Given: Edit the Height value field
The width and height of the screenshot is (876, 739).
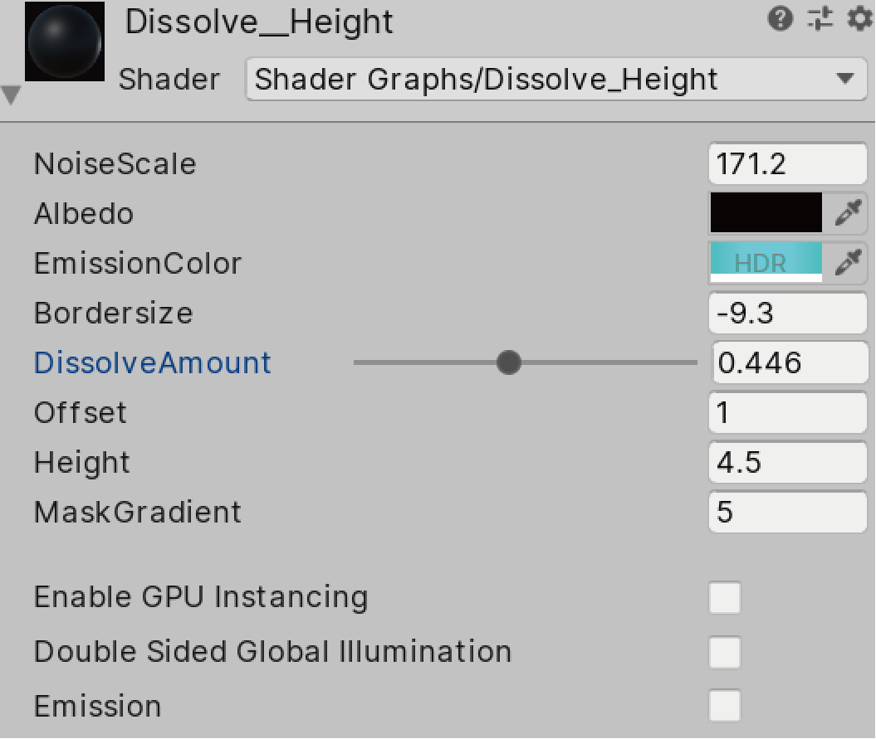Looking at the screenshot, I should pyautogui.click(x=788, y=462).
